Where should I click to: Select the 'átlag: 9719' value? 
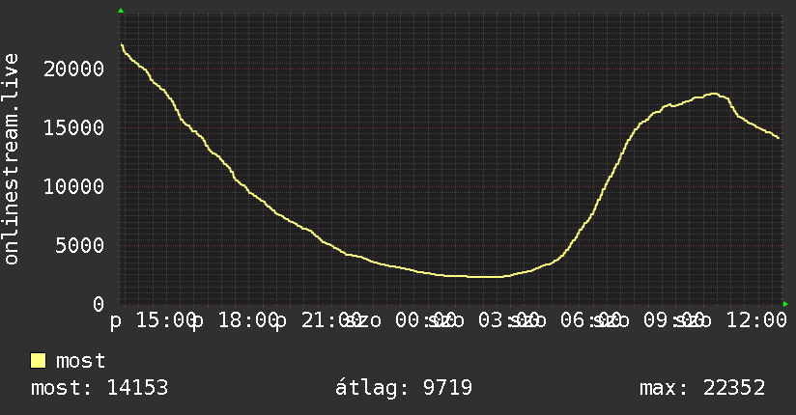click(x=404, y=388)
